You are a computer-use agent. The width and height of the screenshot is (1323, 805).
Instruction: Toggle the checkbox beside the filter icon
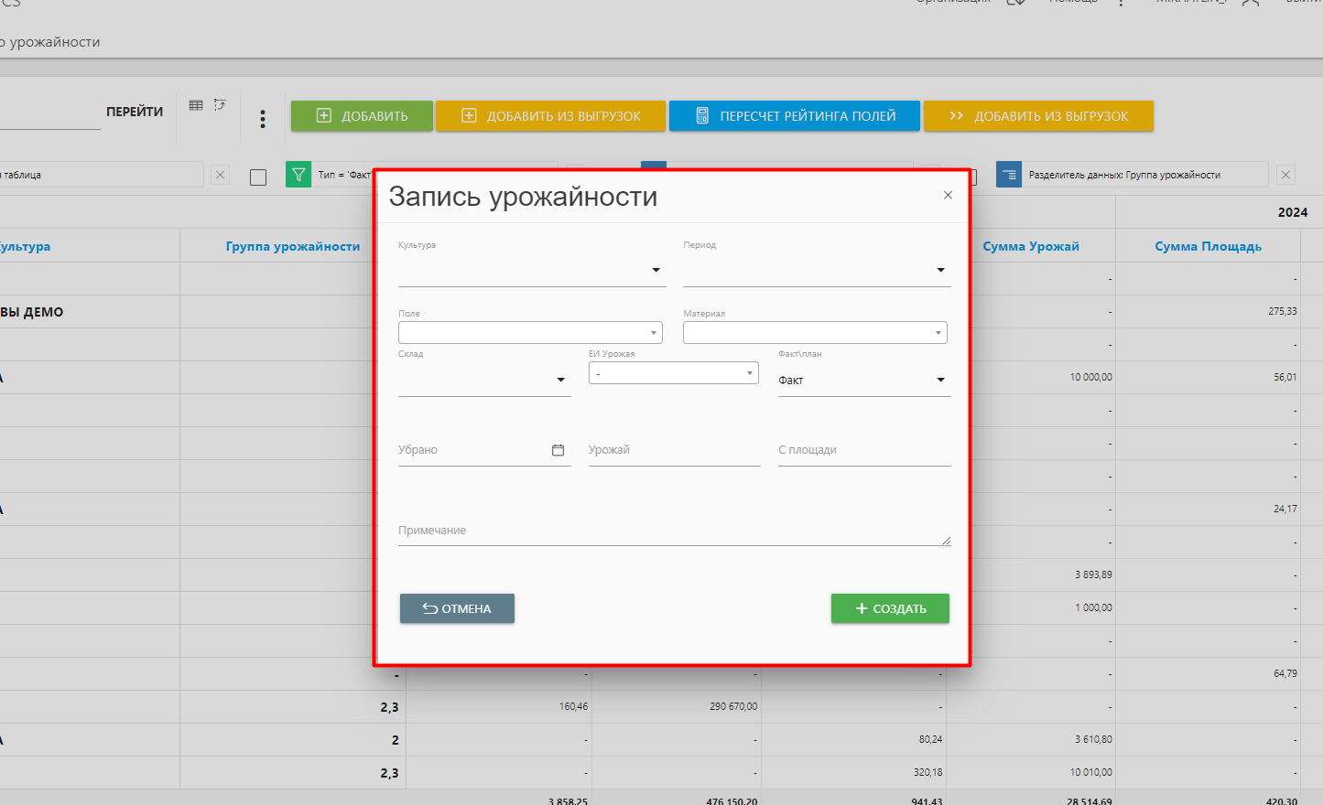(258, 177)
